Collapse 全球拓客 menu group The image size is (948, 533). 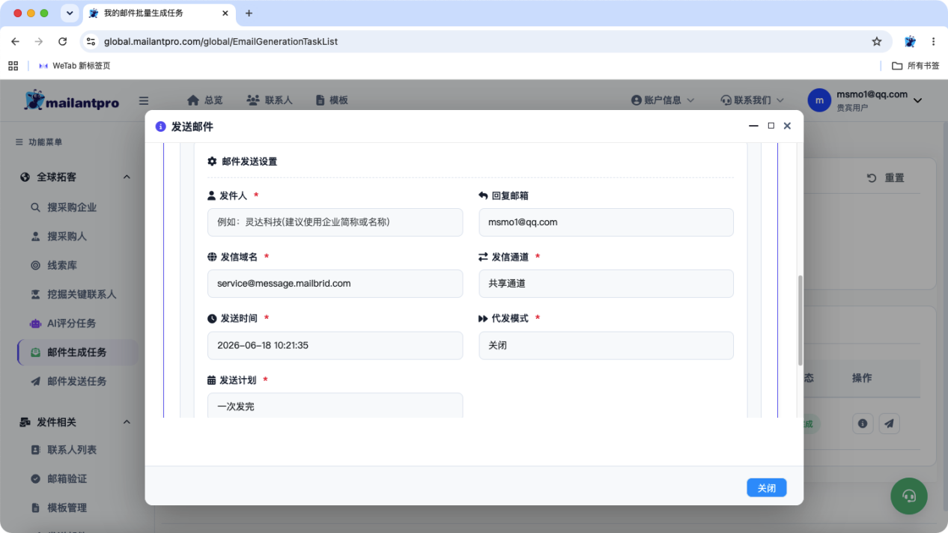pos(127,177)
